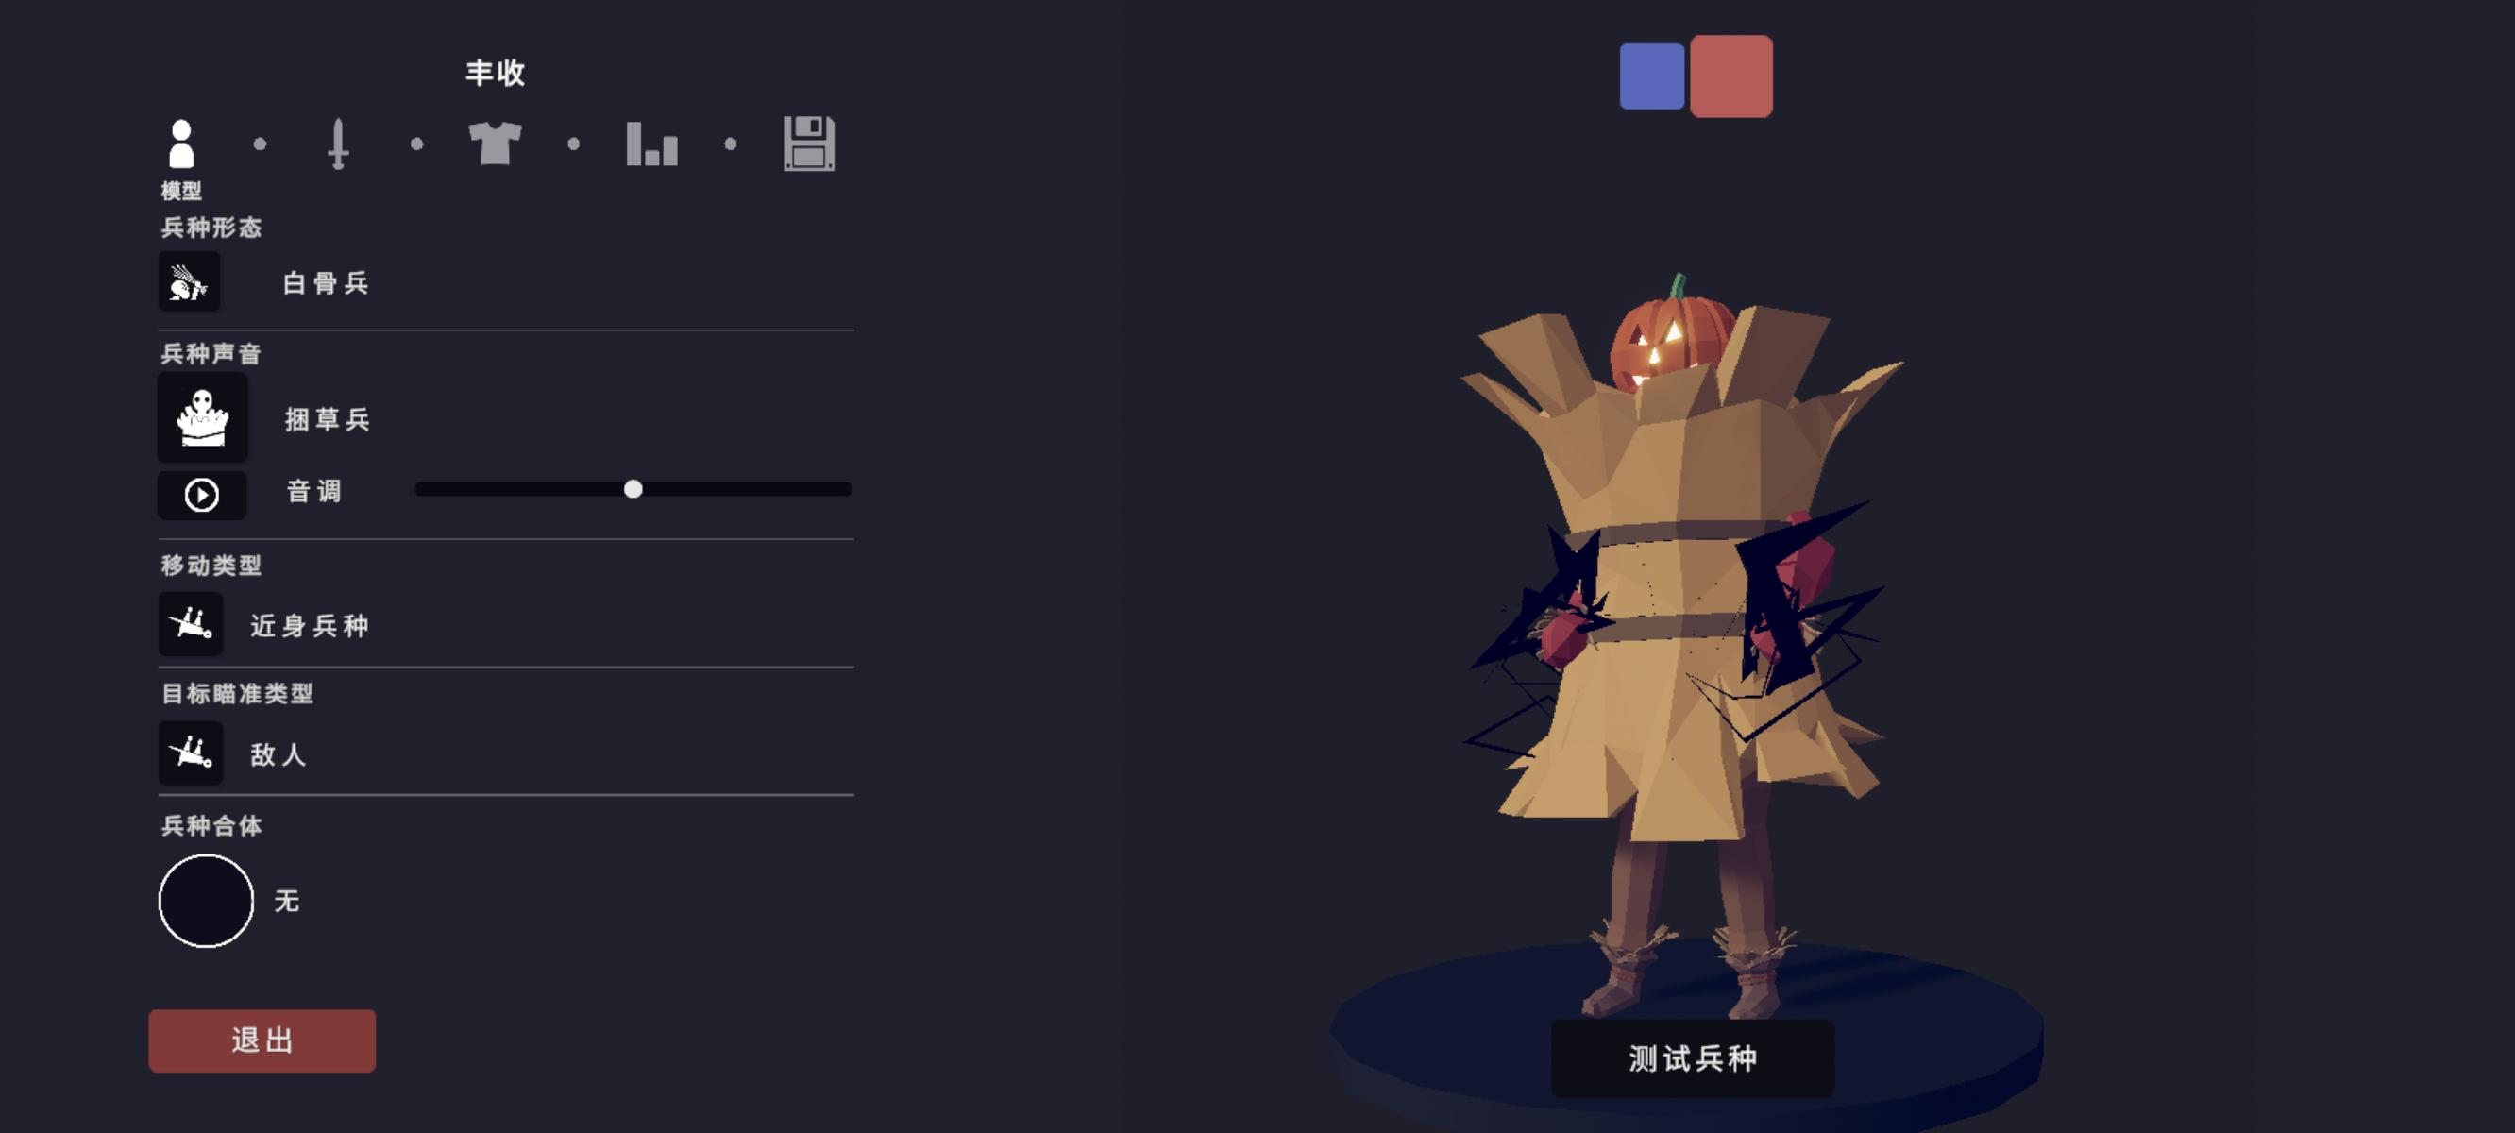
Task: Select the empty 兵种合体 circle slot
Action: 206,901
